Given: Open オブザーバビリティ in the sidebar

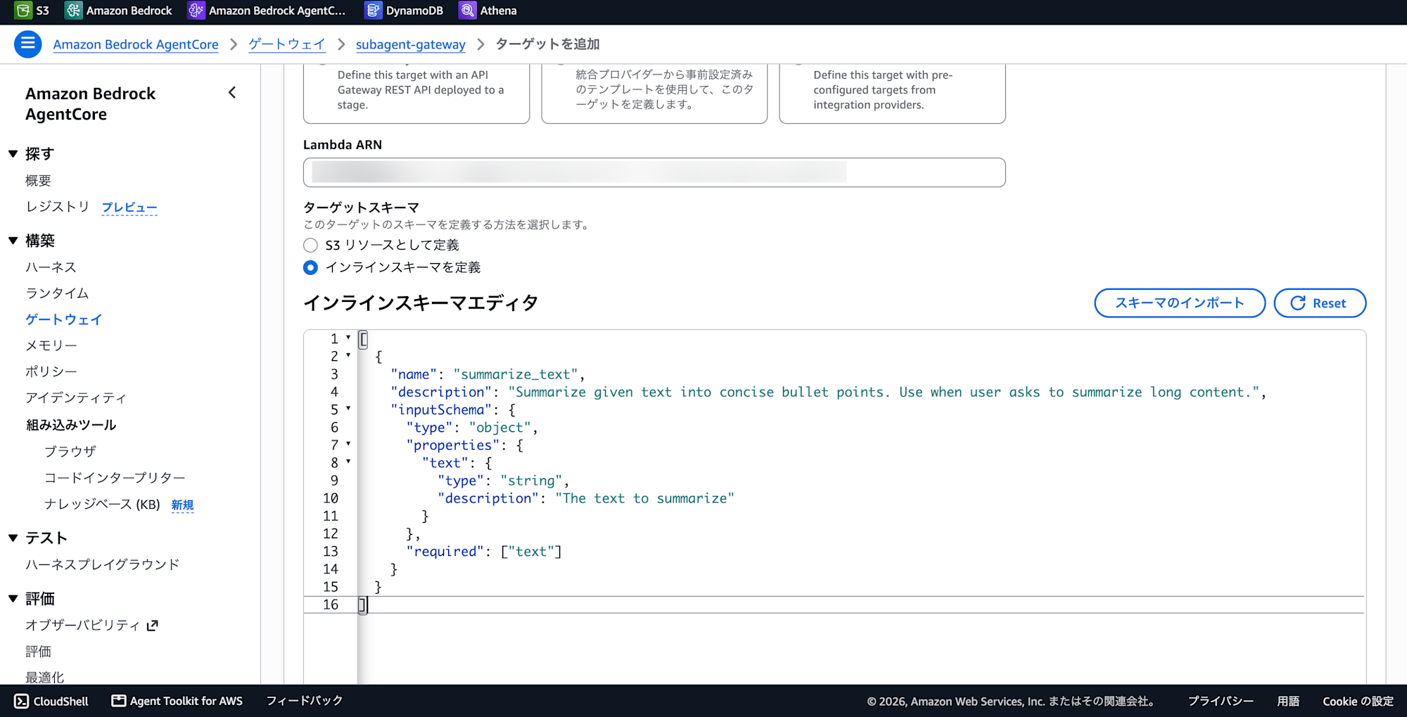Looking at the screenshot, I should 83,625.
